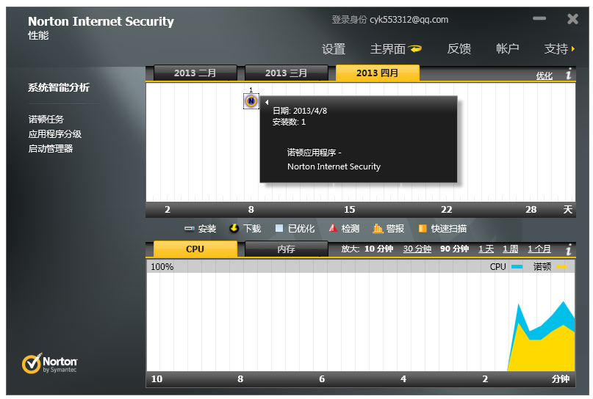Click the yellow return arrow next to 主界面

416,48
